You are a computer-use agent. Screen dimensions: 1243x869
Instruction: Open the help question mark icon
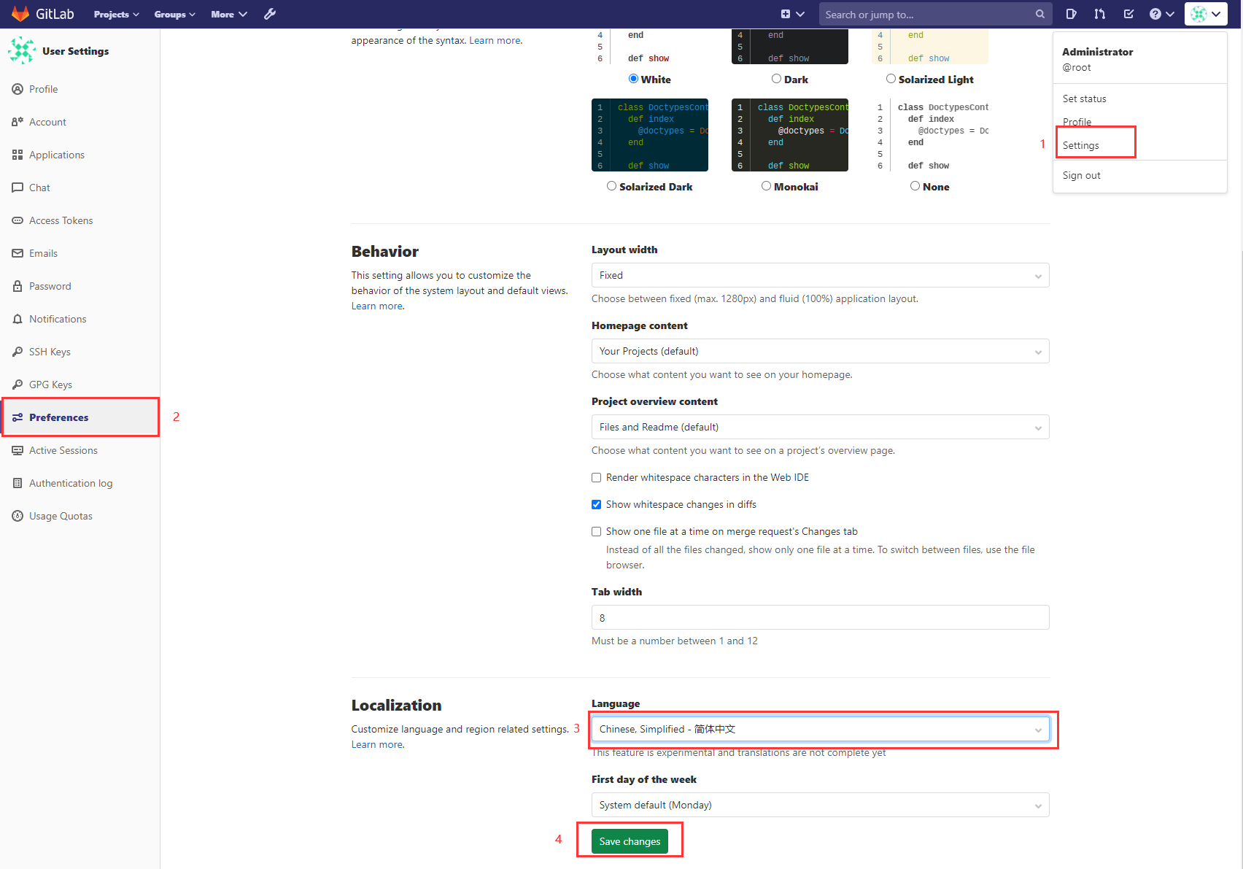point(1157,13)
